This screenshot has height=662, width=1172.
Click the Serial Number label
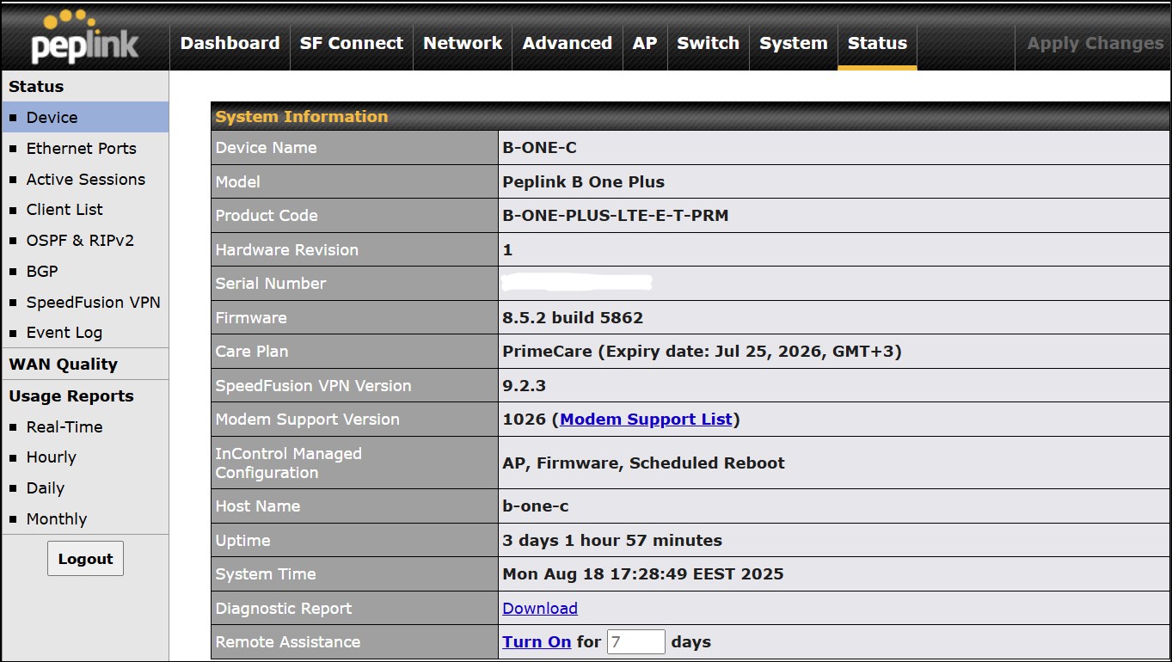[271, 284]
